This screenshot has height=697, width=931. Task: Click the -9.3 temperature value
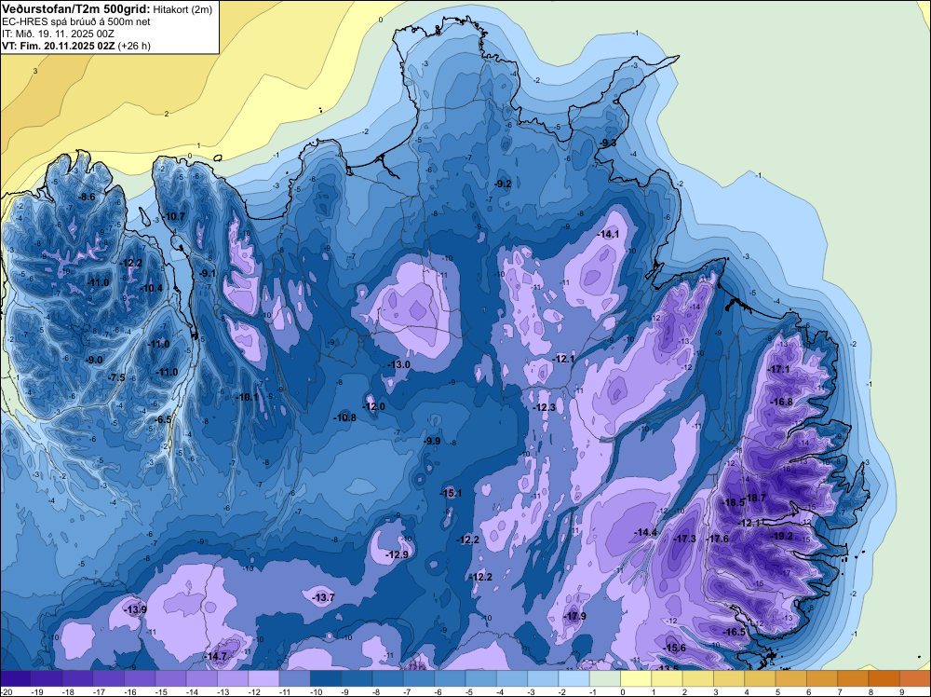[x=607, y=143]
